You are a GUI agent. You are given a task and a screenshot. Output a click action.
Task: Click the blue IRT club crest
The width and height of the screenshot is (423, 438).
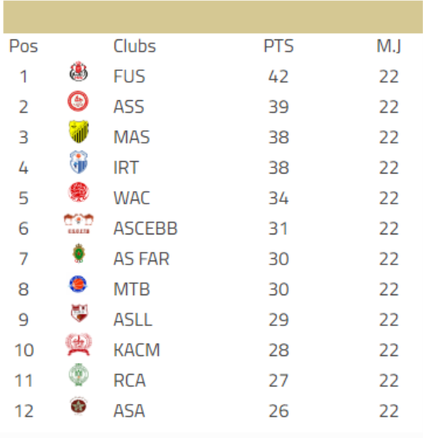(78, 162)
